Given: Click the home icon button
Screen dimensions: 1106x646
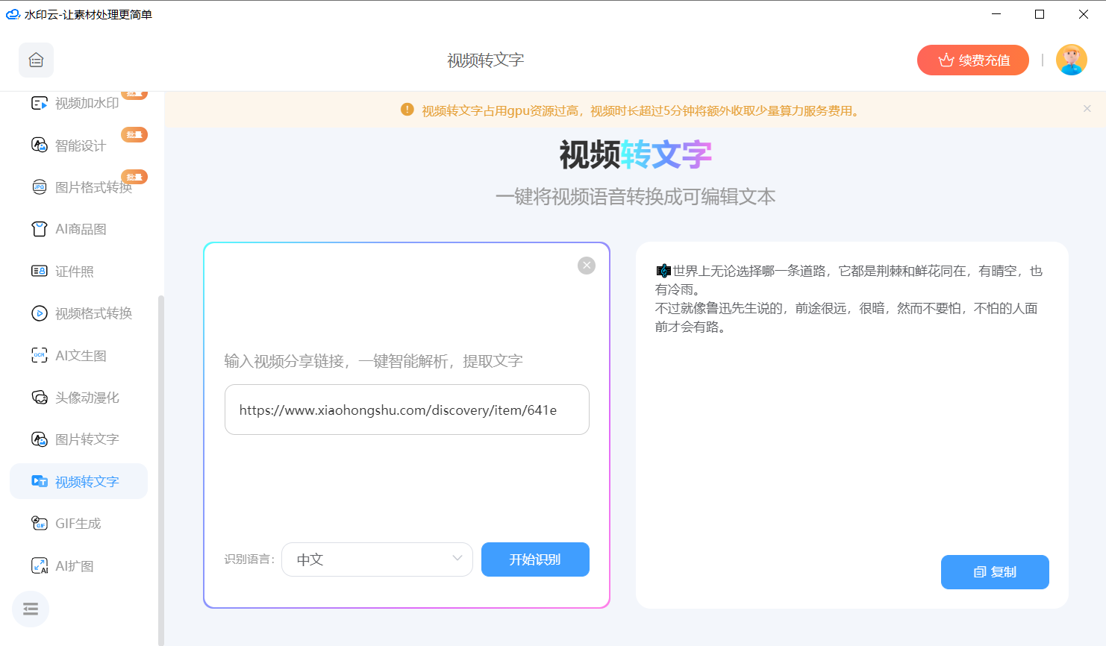Looking at the screenshot, I should click(x=36, y=60).
